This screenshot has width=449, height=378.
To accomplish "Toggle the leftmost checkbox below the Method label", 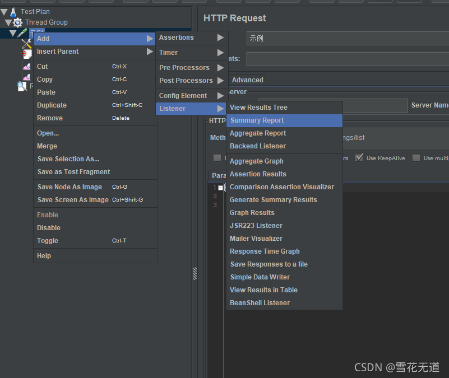I will (217, 158).
